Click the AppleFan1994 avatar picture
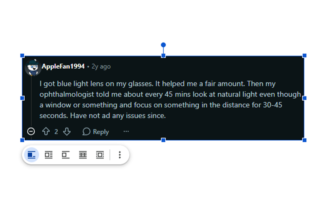Screen dimensions: 323x201 point(32,67)
